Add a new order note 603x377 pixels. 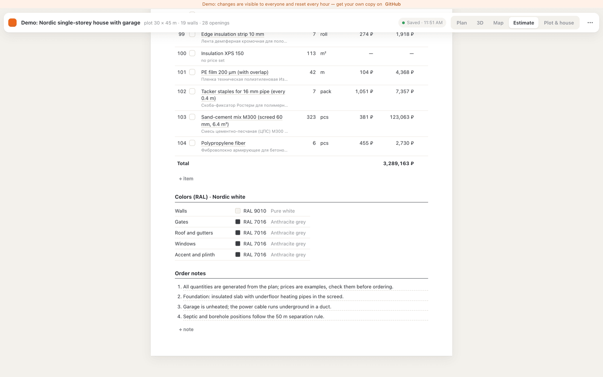186,329
